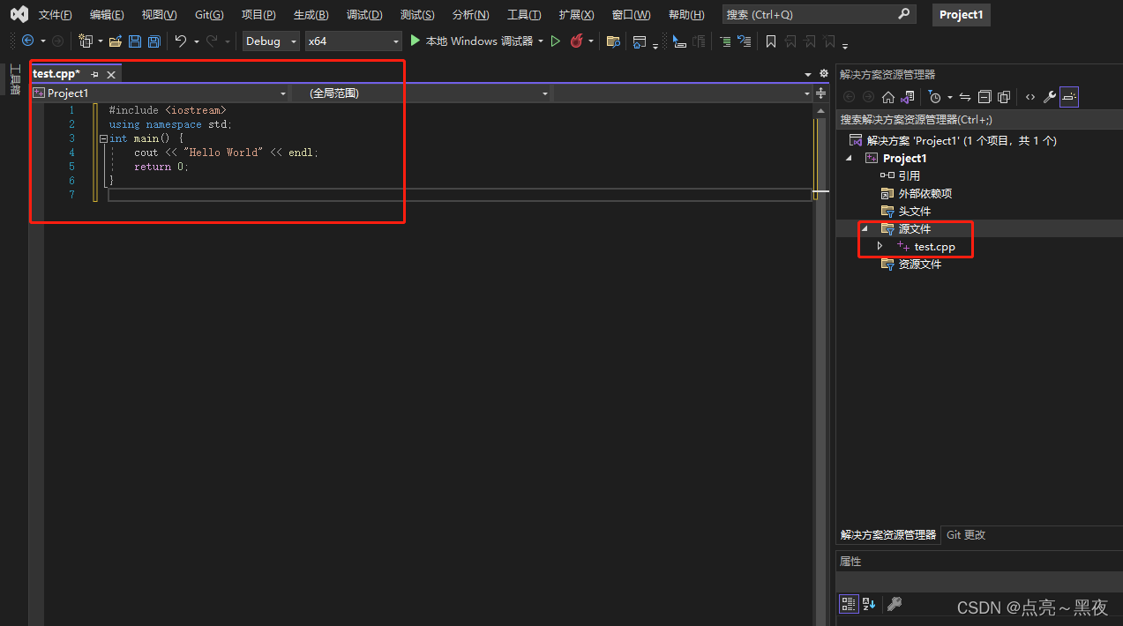The height and width of the screenshot is (626, 1123).
Task: Open the debugger target dropdown arrow
Action: [541, 41]
